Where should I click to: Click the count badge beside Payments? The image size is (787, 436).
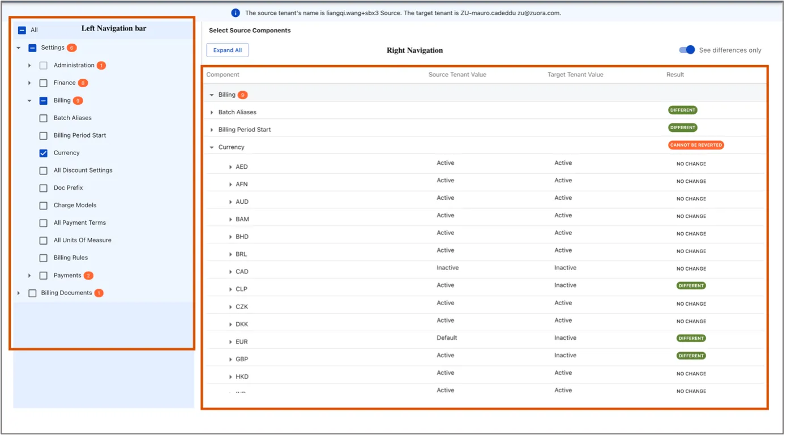coord(88,276)
